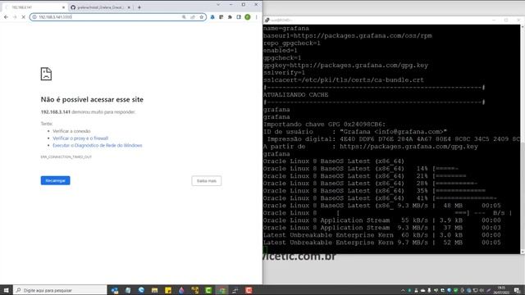Open File Explorer from the taskbar

coord(154,290)
